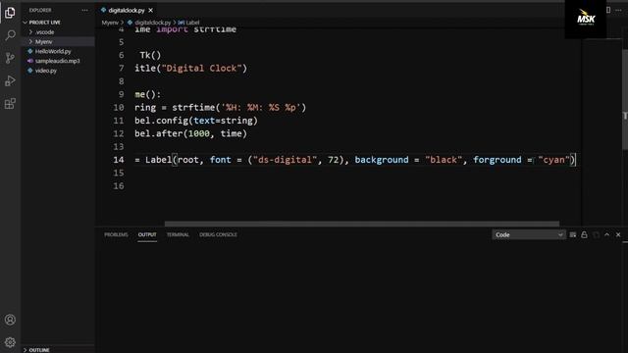Open editor more actions ellipsis at top right
628x353 pixels.
click(618, 10)
